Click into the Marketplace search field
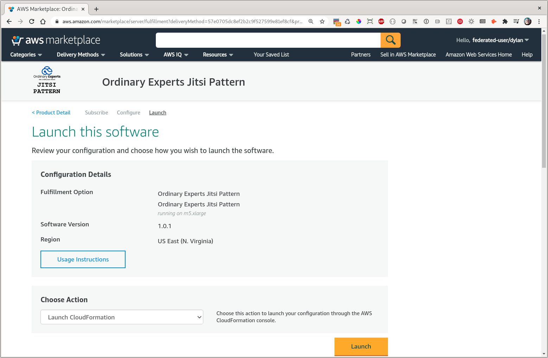Viewport: 548px width, 358px height. click(268, 40)
